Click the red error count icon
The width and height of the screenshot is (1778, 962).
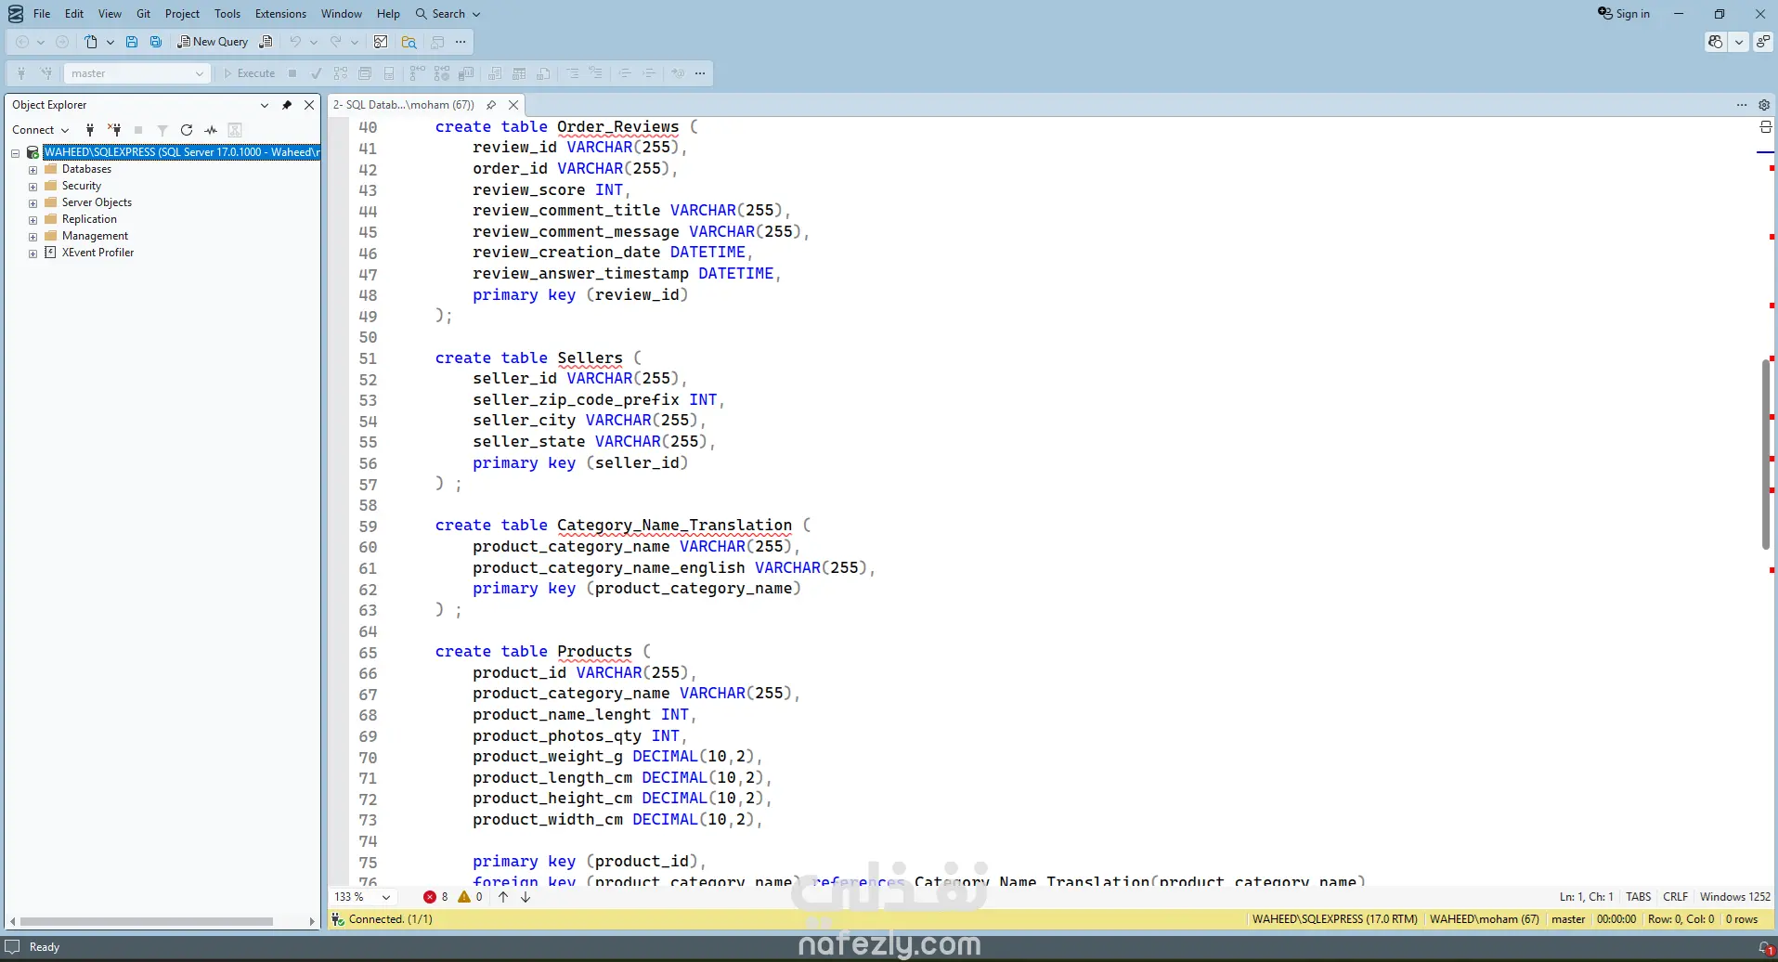click(430, 897)
